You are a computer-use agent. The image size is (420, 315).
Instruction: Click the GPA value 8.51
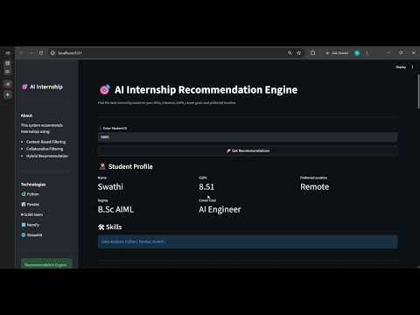click(x=206, y=186)
